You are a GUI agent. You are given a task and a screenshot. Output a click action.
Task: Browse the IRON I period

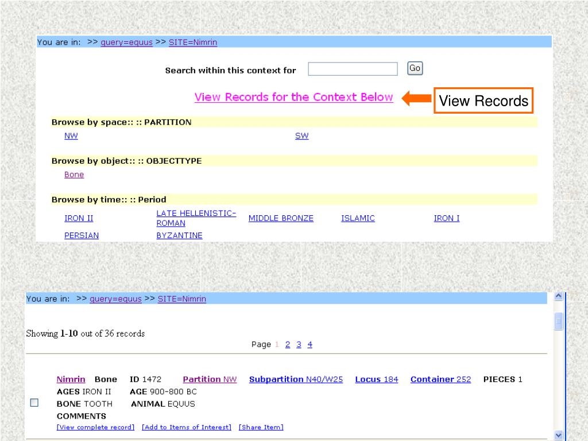447,218
